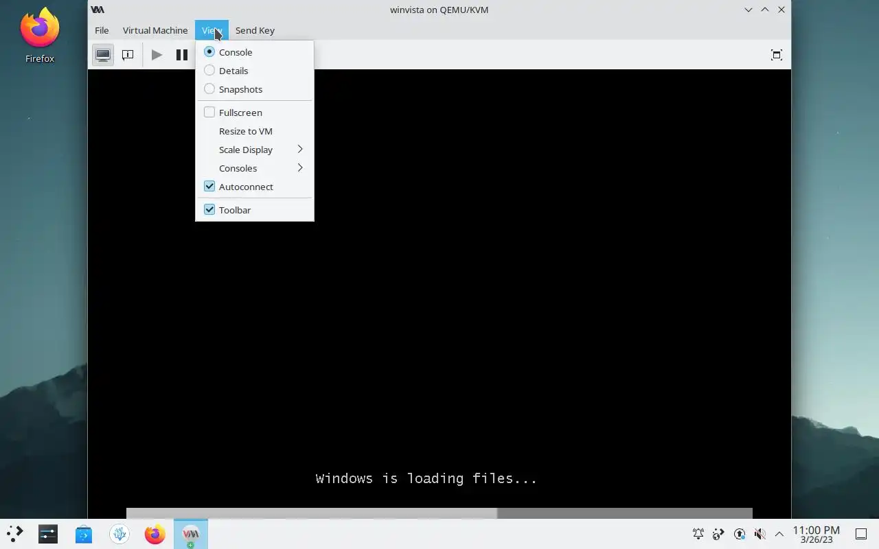Screen dimensions: 879x549
Task: Open the Virtual Machine menu
Action: coord(155,30)
